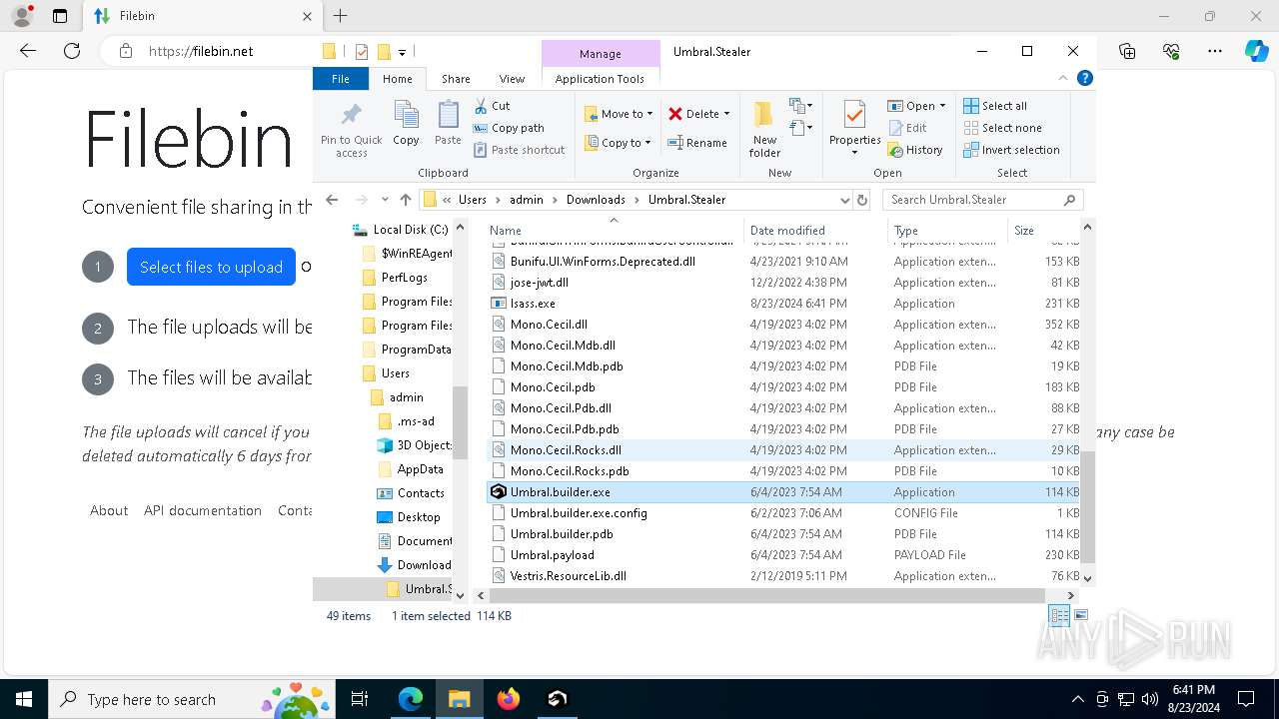Select Umbral.builder.exe.config file
Screen dimensions: 1279x719
pyautogui.click(x=579, y=513)
